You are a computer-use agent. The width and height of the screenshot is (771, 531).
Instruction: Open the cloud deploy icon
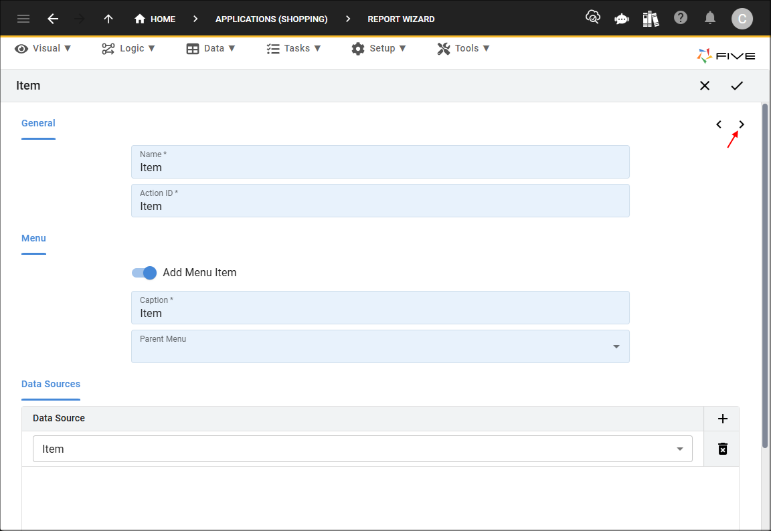click(592, 18)
